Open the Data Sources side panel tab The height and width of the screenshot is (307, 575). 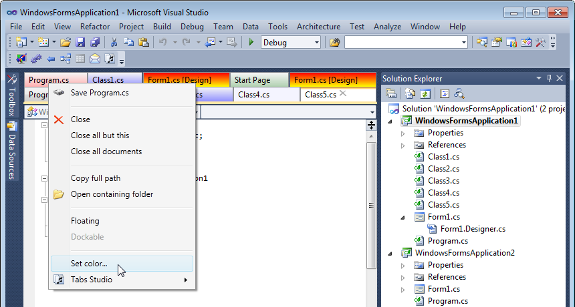tap(12, 151)
